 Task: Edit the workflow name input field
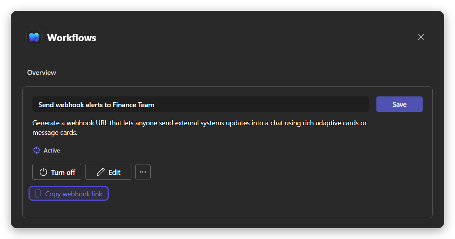pos(200,105)
